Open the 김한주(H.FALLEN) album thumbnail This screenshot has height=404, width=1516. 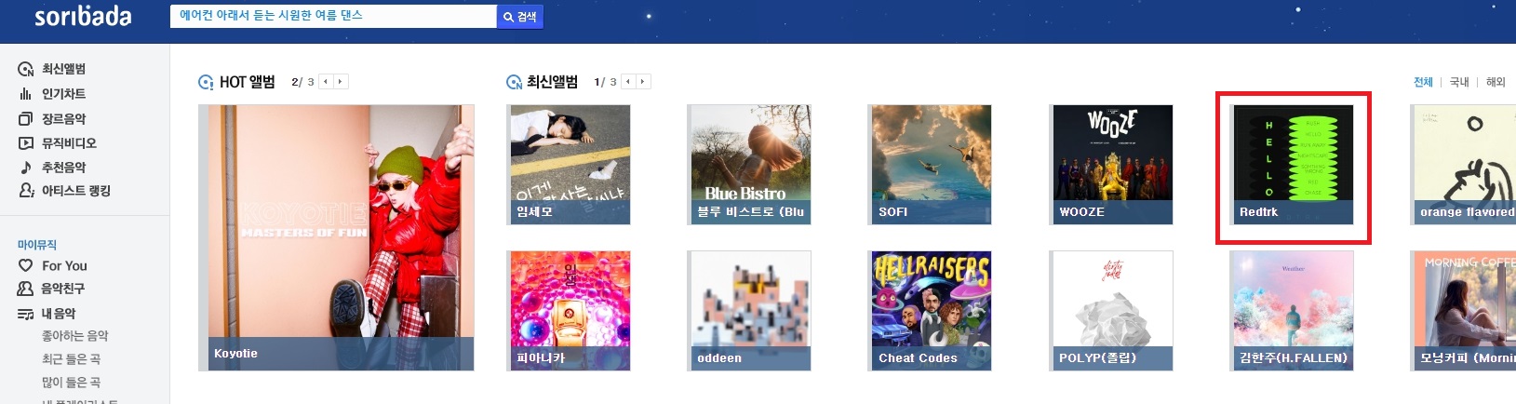pyautogui.click(x=1292, y=310)
